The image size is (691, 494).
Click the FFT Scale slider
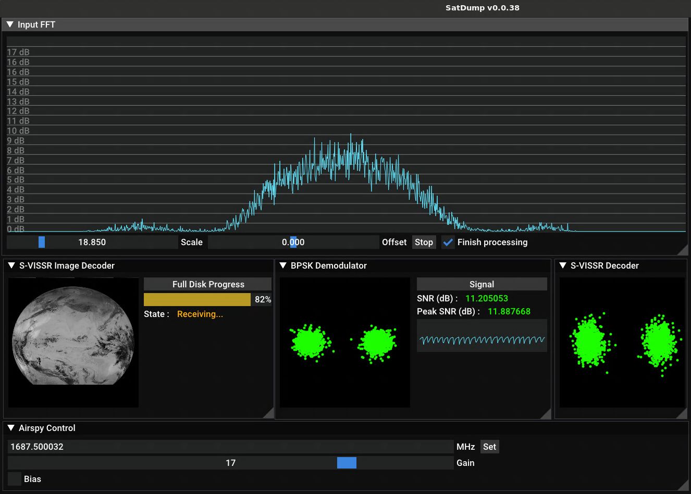click(92, 242)
